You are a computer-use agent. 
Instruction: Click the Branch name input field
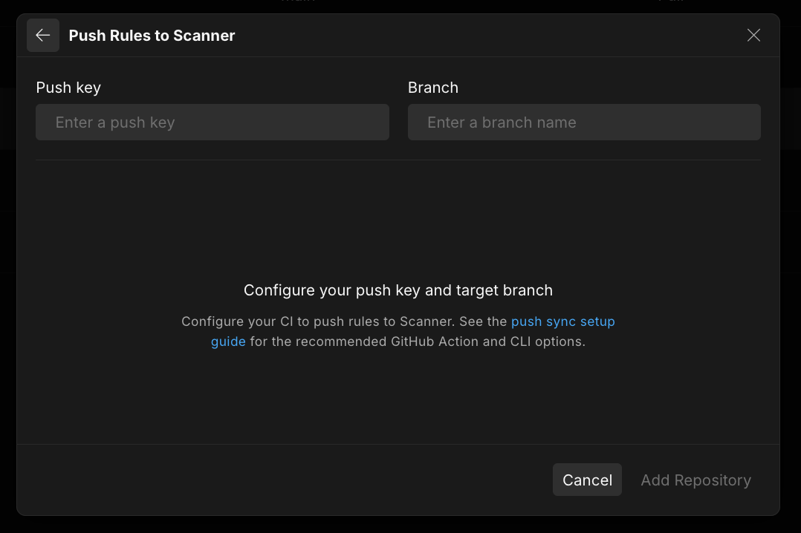tap(584, 122)
